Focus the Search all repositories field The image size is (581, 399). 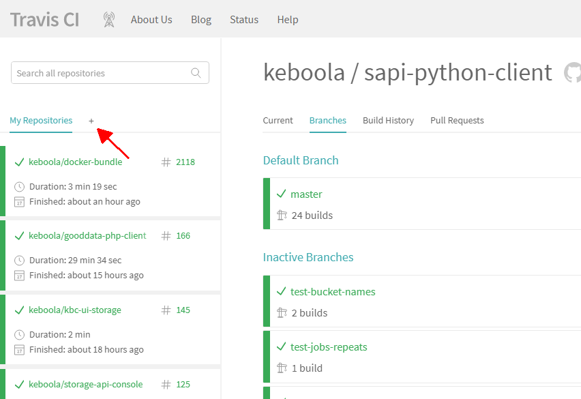pos(110,72)
